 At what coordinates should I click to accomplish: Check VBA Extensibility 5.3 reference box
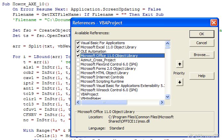(x=78, y=86)
